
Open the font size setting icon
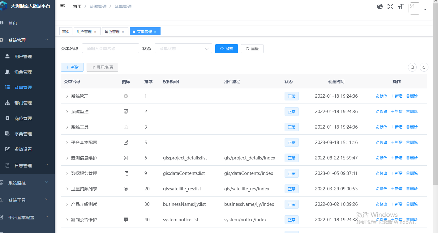(x=401, y=6)
